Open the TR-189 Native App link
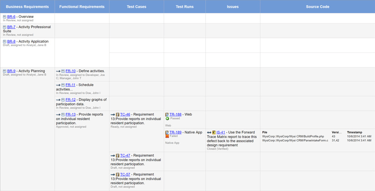Screen dimensions: 375x191 pyautogui.click(x=175, y=132)
